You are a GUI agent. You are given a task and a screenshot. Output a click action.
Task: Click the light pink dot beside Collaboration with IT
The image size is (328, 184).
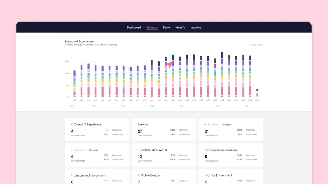point(138,150)
